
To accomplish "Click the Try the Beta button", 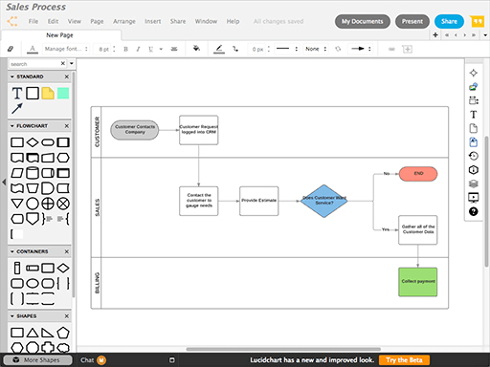I will (x=404, y=360).
